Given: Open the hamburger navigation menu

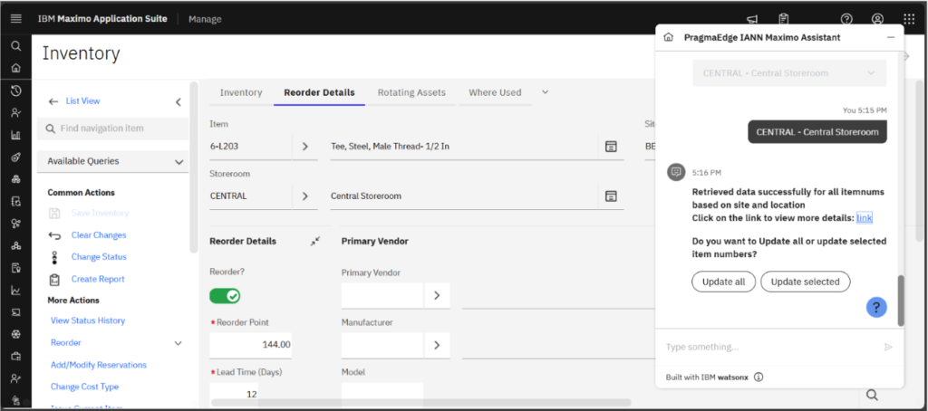Looking at the screenshot, I should [16, 19].
